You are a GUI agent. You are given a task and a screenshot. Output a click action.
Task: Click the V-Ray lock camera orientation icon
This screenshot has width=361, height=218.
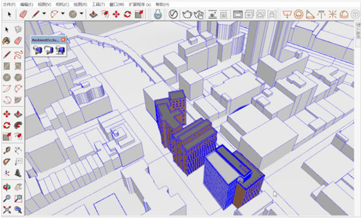click(272, 14)
